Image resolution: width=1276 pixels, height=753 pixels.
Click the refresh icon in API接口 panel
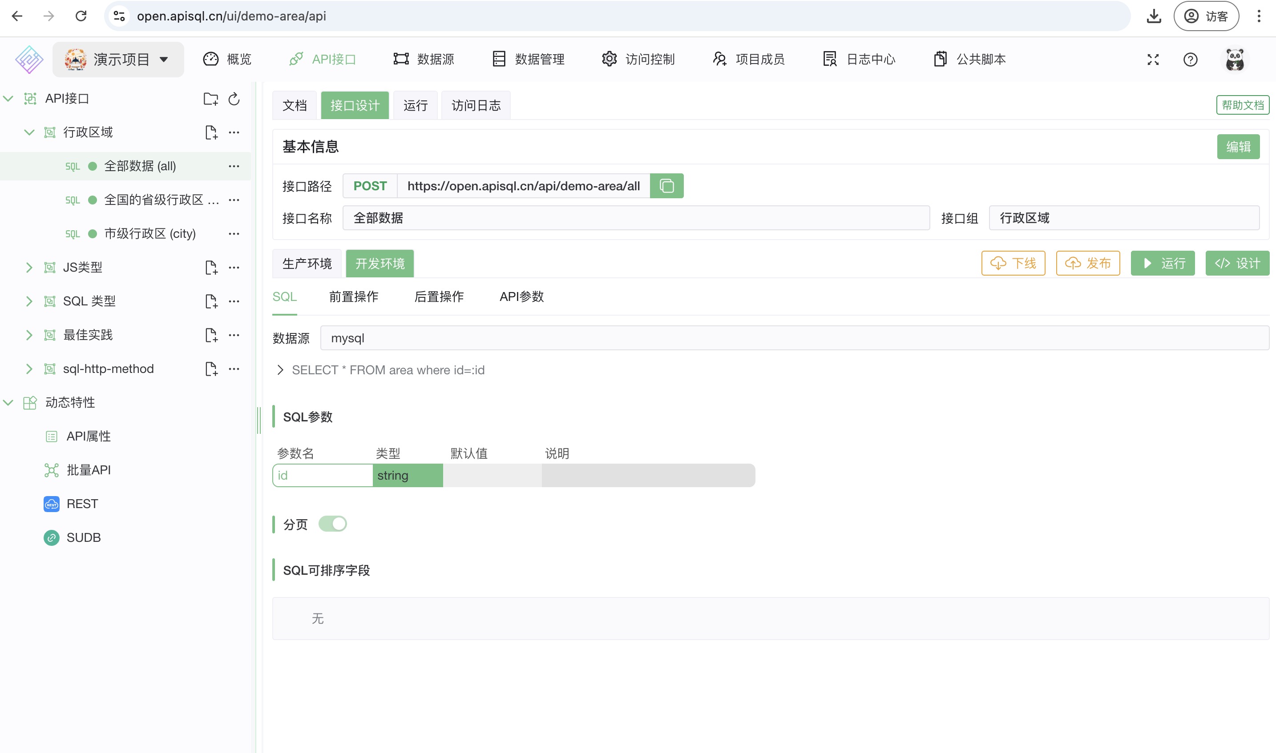point(234,99)
